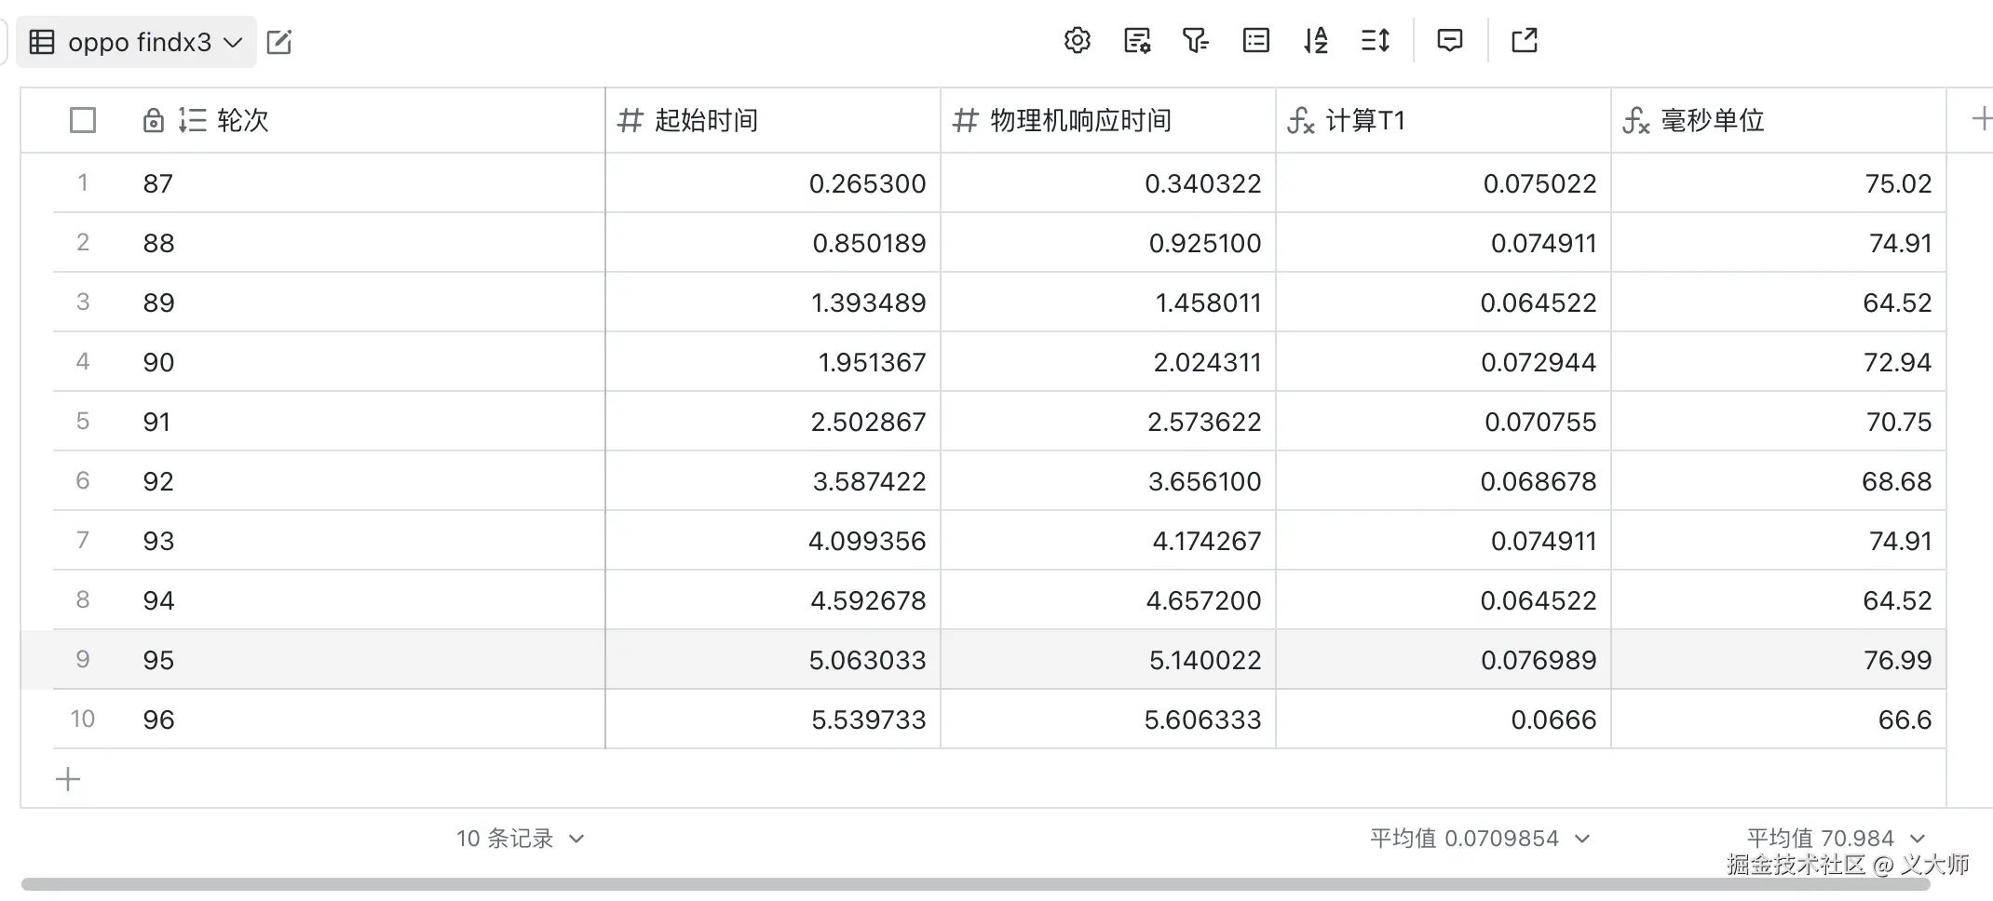
Task: Add a new row with plus button
Action: [x=68, y=779]
